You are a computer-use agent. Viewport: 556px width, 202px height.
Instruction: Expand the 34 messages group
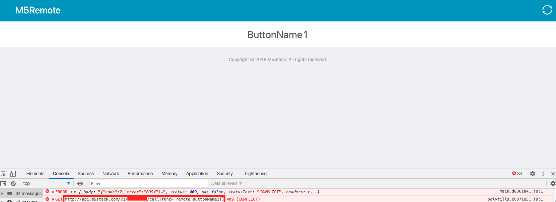(3, 194)
